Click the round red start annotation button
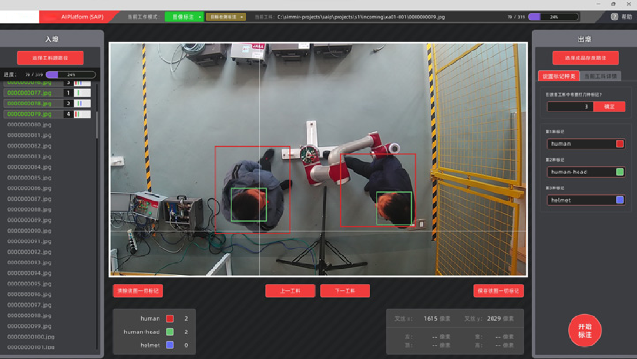This screenshot has width=637, height=359. pos(584,330)
